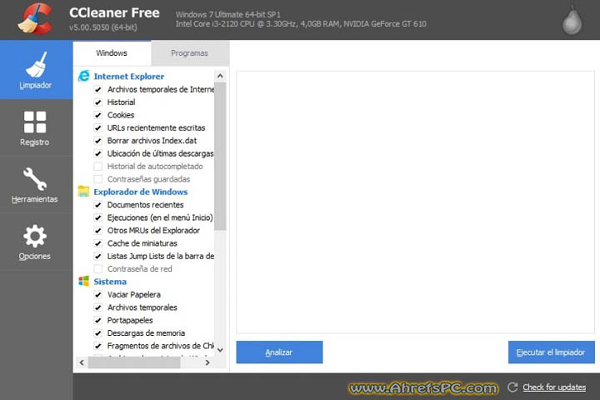This screenshot has width=600, height=400.
Task: Uncheck Archivos temporales de Internet
Action: (x=98, y=89)
